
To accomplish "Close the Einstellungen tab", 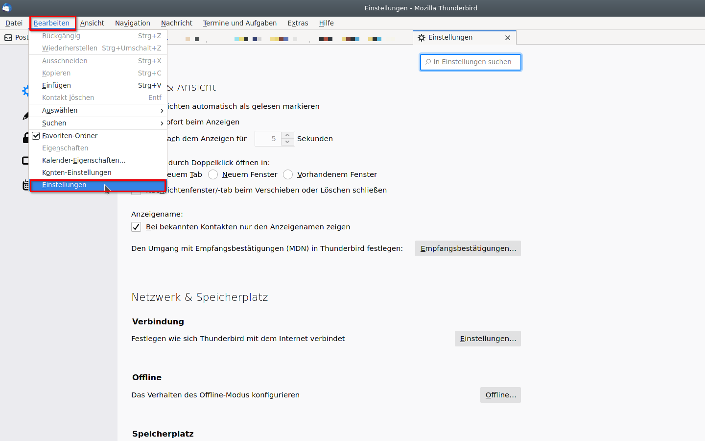I will (x=508, y=38).
